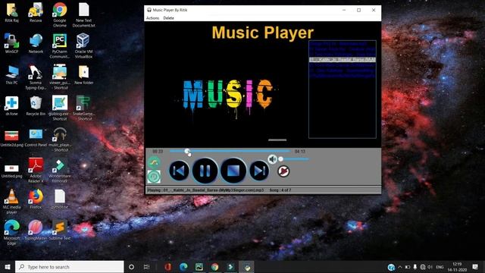Select the New folder desktop icon
The image size is (485, 273).
84,75
